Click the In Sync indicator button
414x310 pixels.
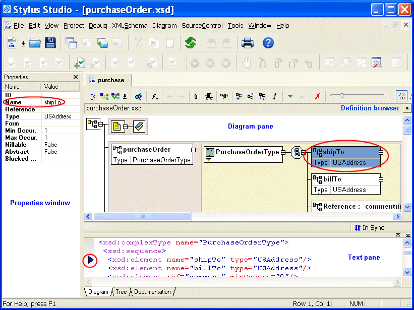369,228
